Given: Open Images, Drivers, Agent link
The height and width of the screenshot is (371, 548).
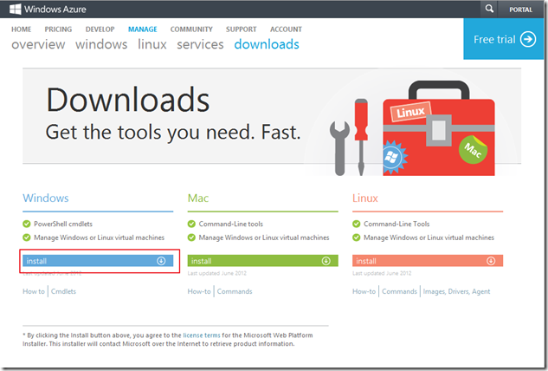Looking at the screenshot, I should [x=457, y=291].
